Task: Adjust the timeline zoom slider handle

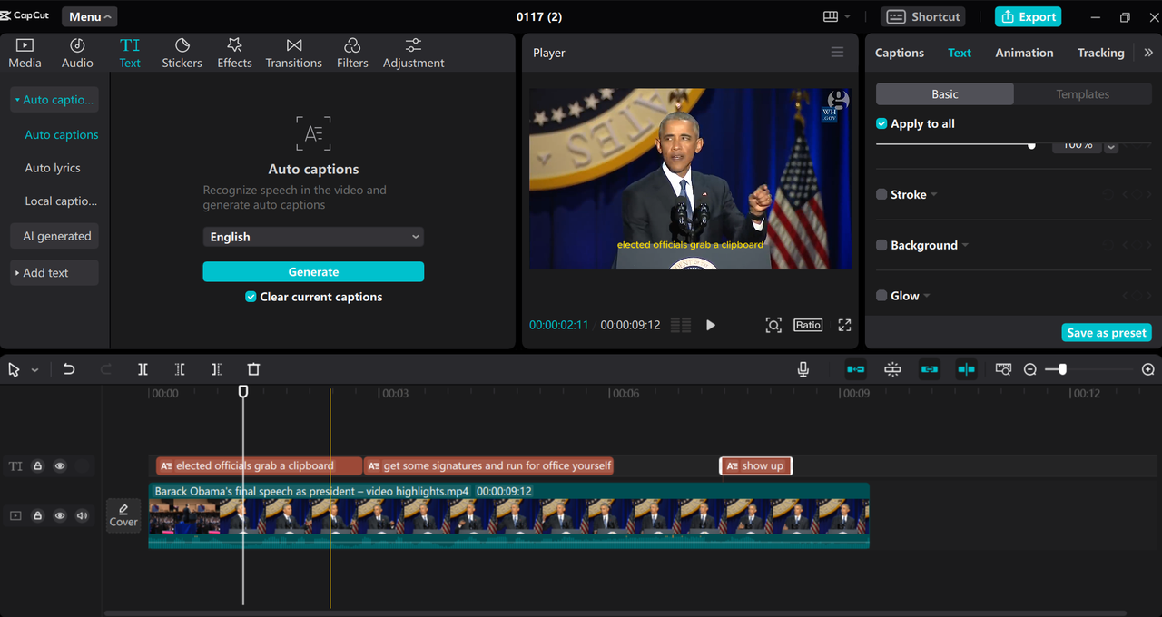Action: point(1062,369)
